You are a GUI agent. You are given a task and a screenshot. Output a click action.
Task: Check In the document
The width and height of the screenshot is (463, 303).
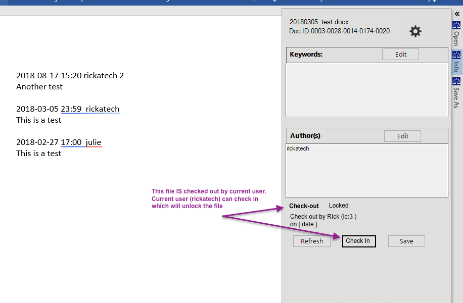[359, 241]
